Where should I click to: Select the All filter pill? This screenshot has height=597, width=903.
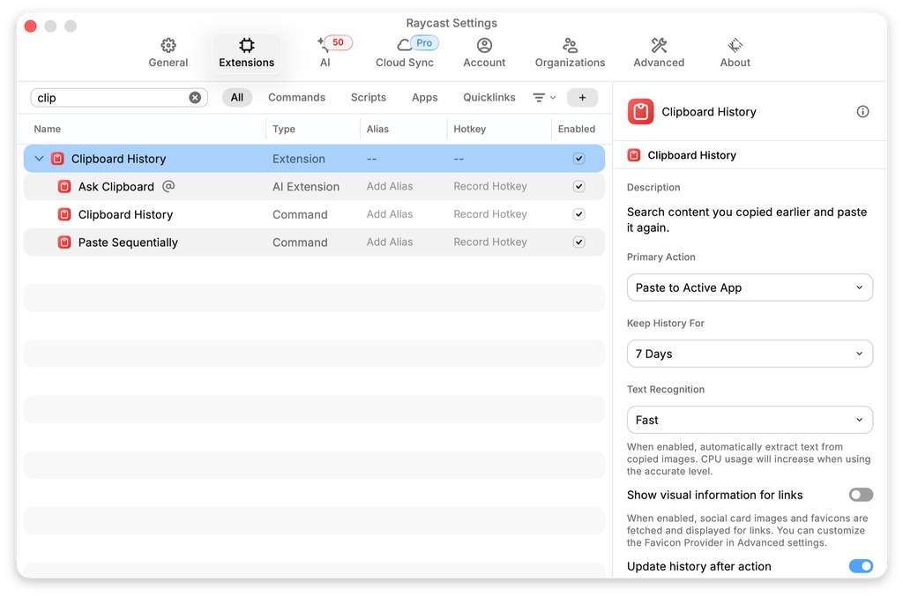tap(236, 97)
